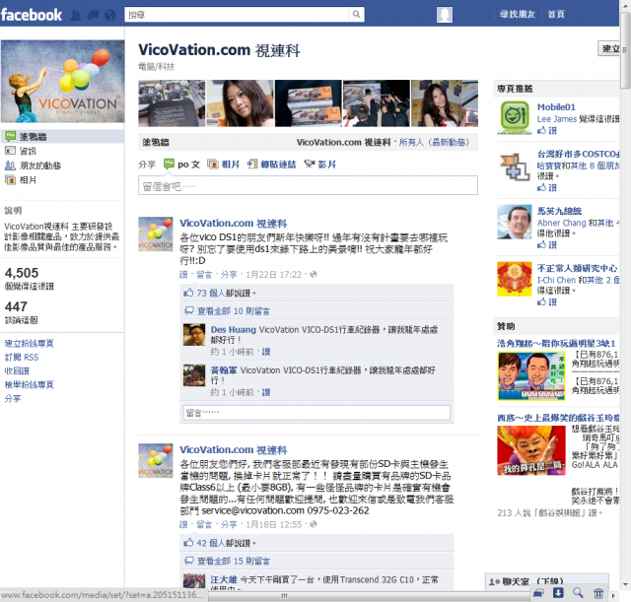Viewport: 631px width, 602px height.
Task: Open the fifth photo thumbnail
Action: (445, 103)
